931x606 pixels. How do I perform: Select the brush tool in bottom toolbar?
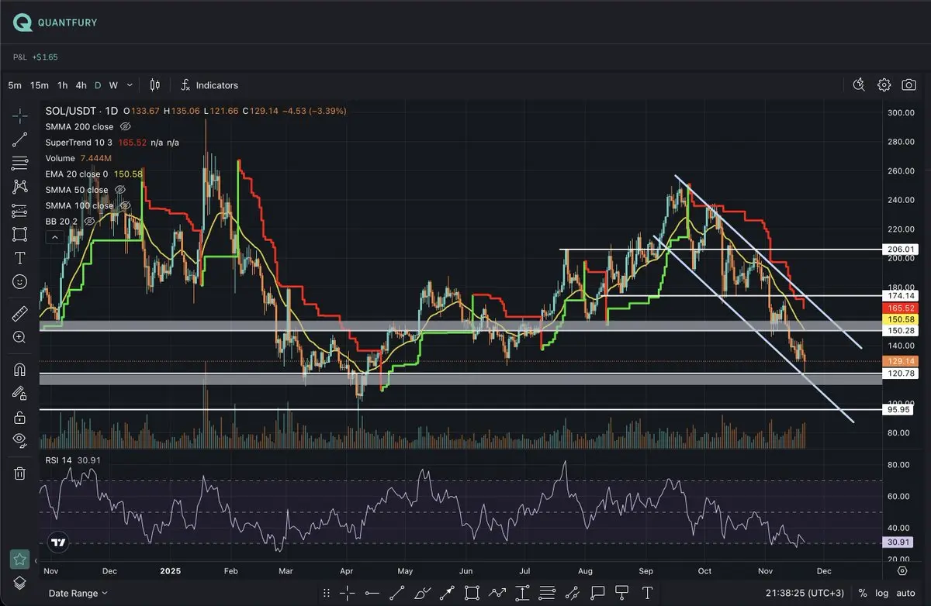[422, 594]
